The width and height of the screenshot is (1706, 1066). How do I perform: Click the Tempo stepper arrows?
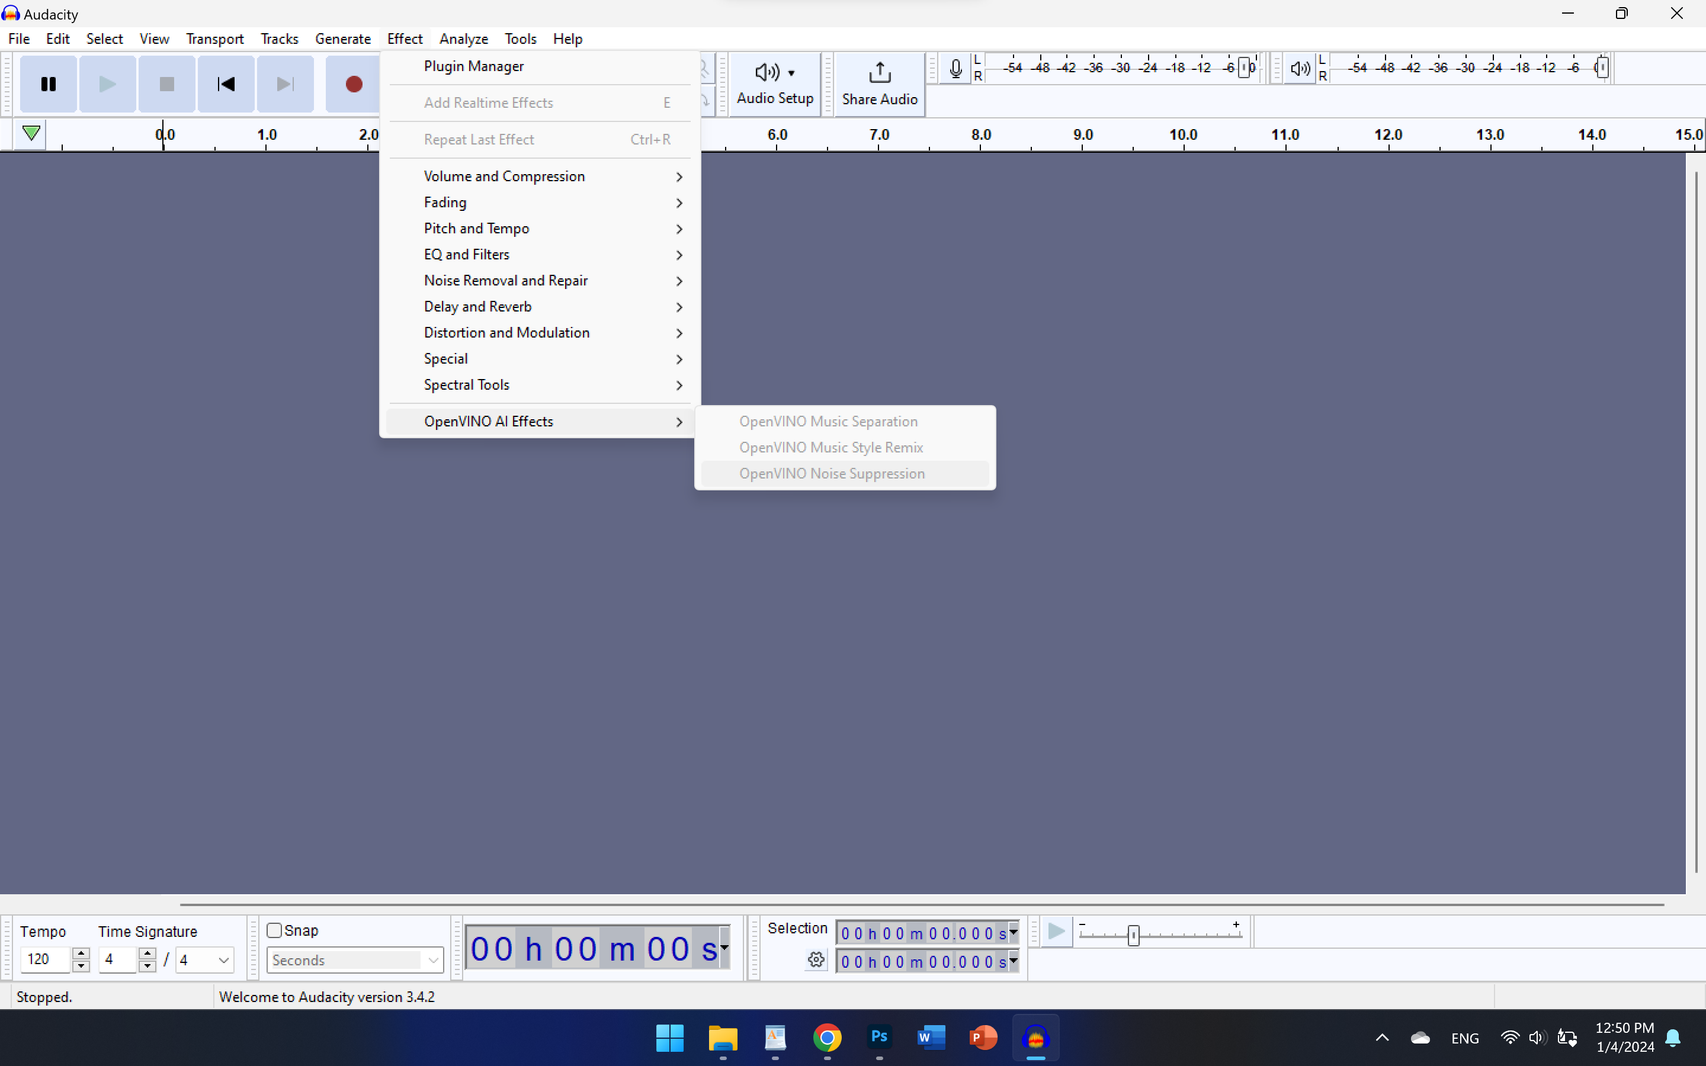coord(81,959)
